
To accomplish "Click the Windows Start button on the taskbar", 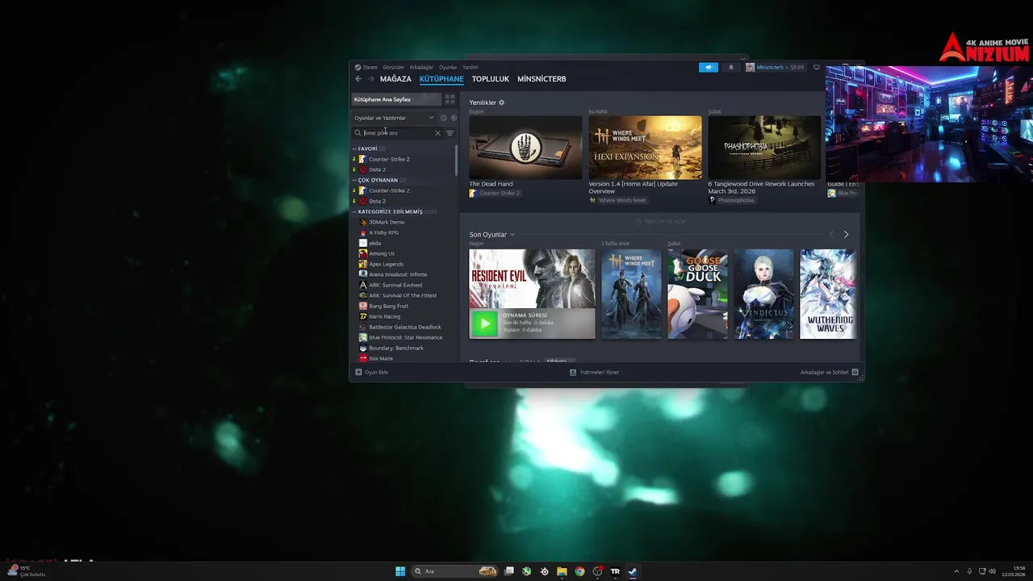I will click(x=400, y=571).
